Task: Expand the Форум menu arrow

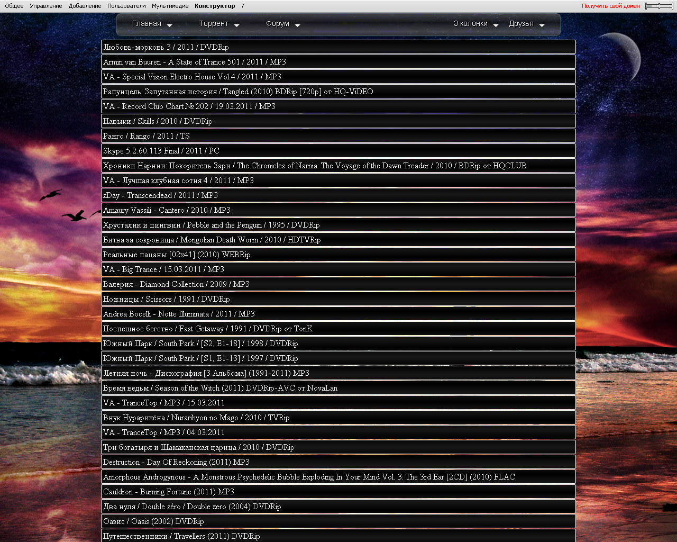Action: pyautogui.click(x=297, y=25)
